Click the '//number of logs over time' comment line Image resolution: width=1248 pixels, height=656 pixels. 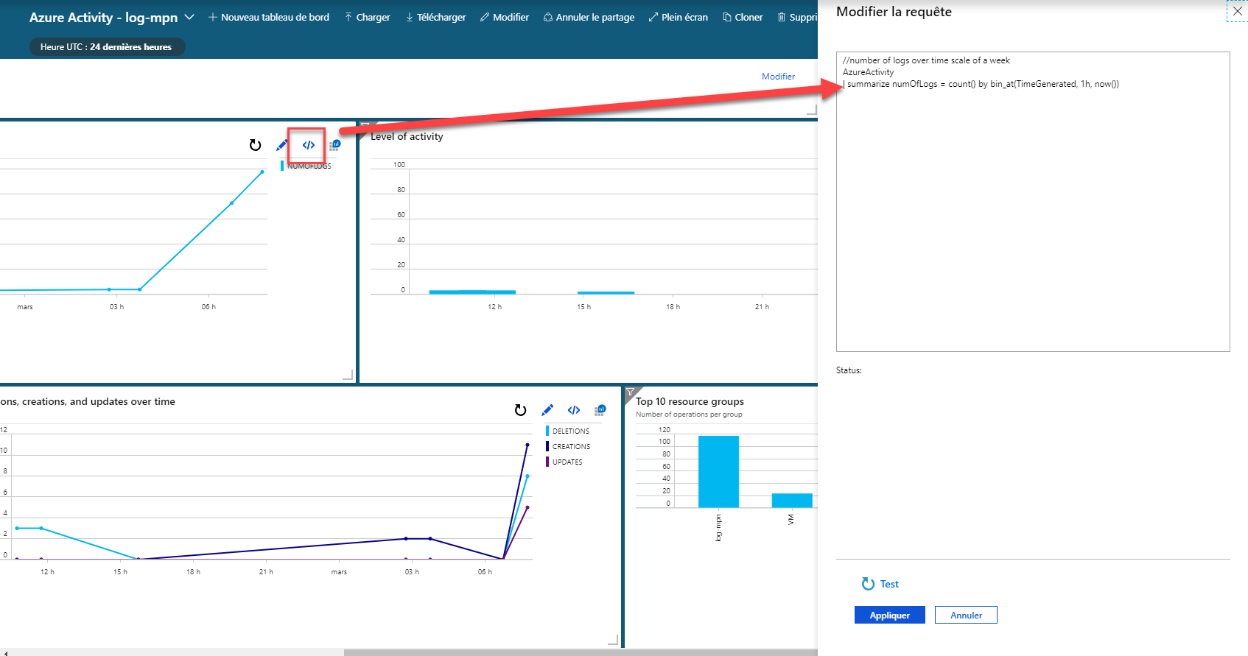926,60
